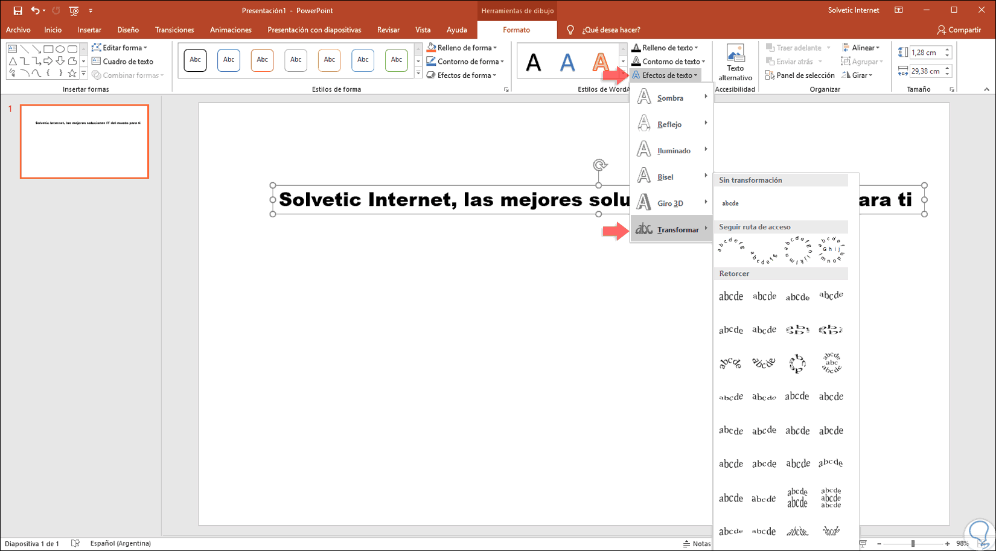
Task: Select the first circular path text effect
Action: pyautogui.click(x=797, y=250)
